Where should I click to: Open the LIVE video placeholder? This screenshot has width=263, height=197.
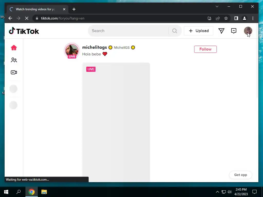[x=116, y=122]
